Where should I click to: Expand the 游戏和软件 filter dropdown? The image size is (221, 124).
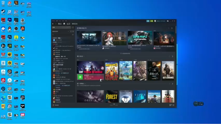[x=60, y=31]
